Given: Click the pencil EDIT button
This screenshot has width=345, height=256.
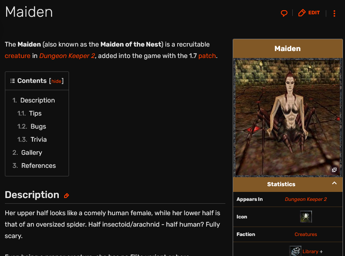Looking at the screenshot, I should click(309, 13).
